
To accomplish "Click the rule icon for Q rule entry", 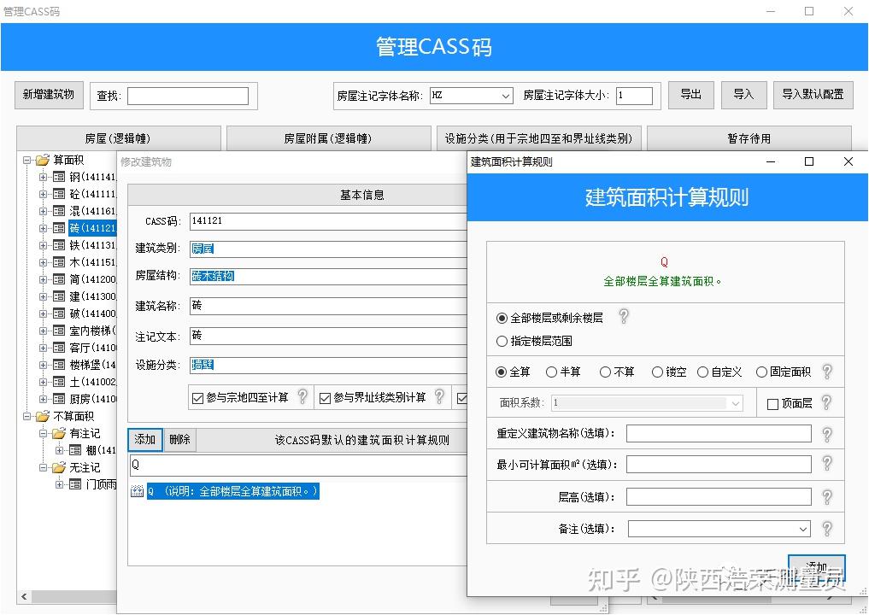I will pyautogui.click(x=137, y=491).
